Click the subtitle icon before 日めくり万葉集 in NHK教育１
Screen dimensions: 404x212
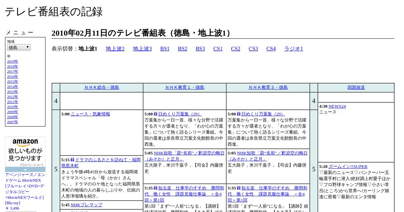coord(156,114)
